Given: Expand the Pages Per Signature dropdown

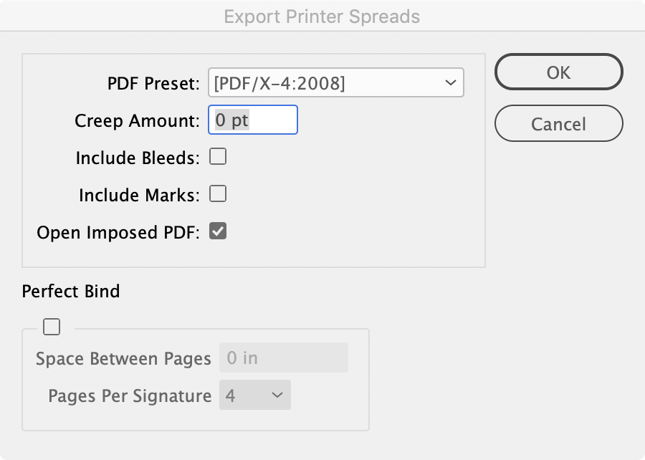Looking at the screenshot, I should (x=255, y=395).
